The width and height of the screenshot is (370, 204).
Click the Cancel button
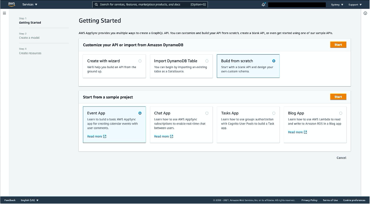tap(341, 158)
